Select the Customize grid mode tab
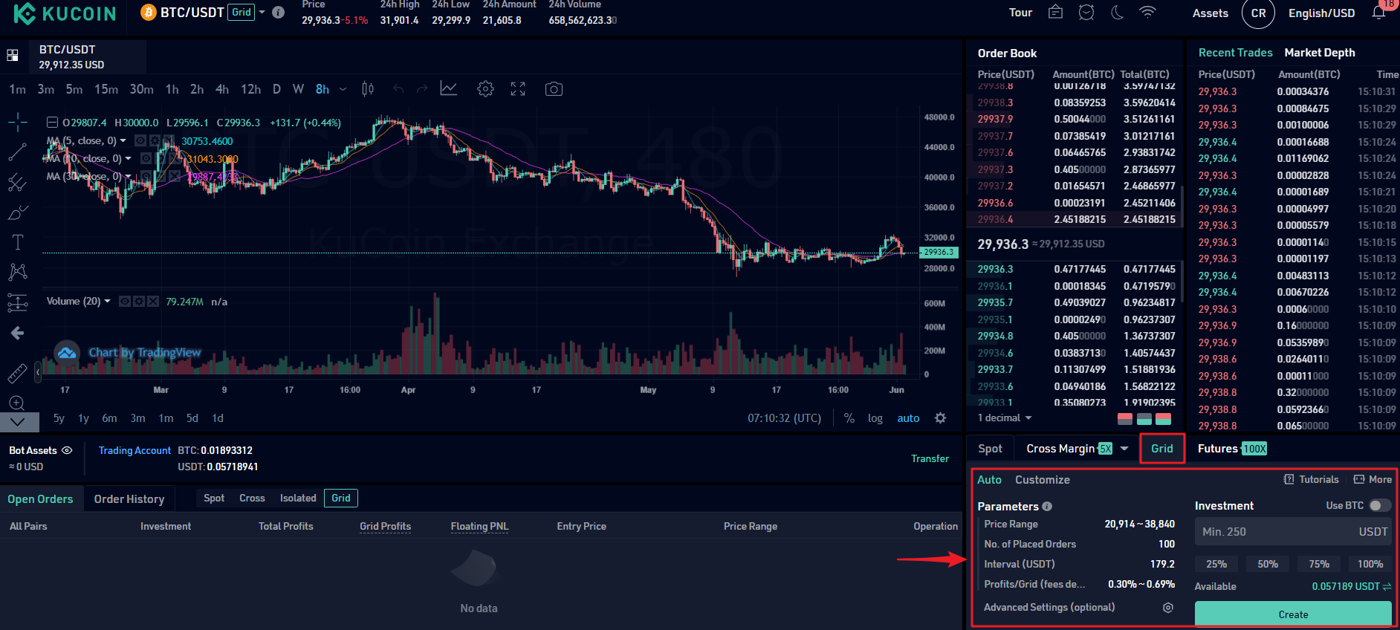This screenshot has width=1400, height=630. pyautogui.click(x=1043, y=480)
